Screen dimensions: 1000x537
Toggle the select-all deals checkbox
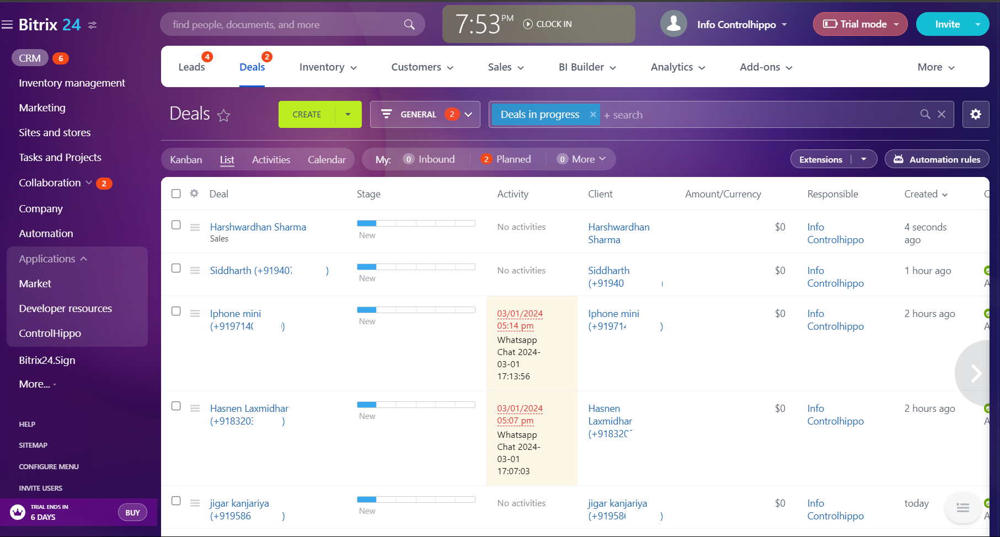(x=176, y=194)
